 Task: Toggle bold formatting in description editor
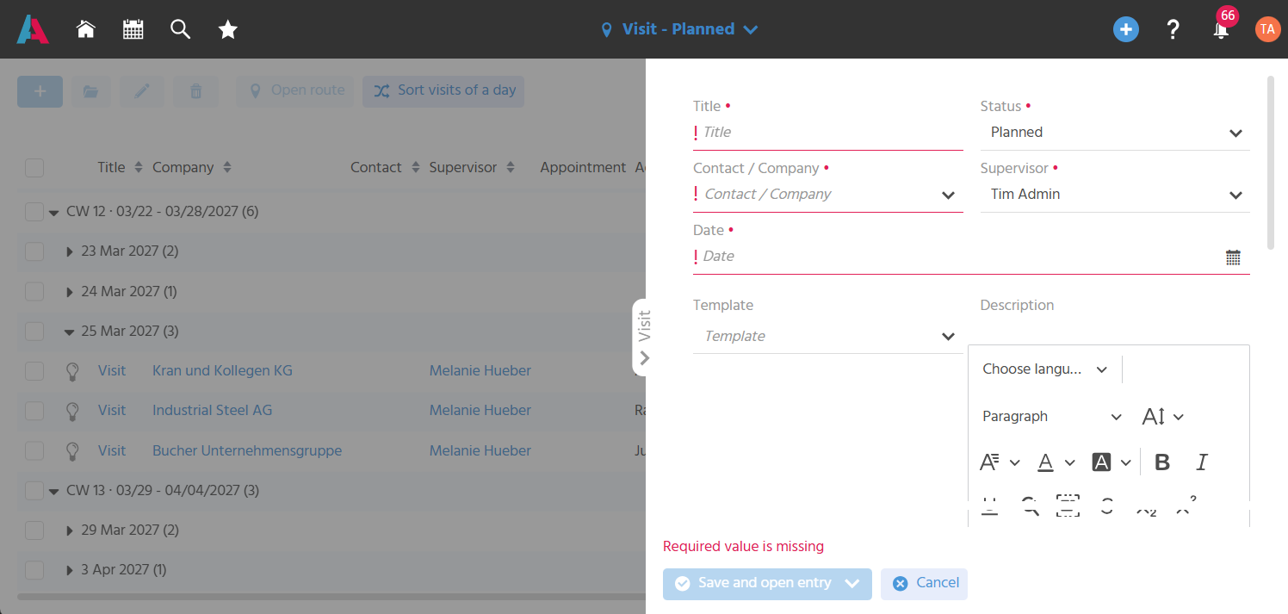(1162, 462)
